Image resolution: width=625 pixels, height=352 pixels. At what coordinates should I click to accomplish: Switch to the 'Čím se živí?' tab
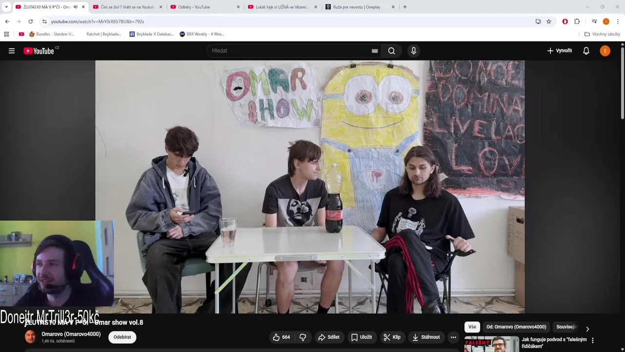(127, 7)
